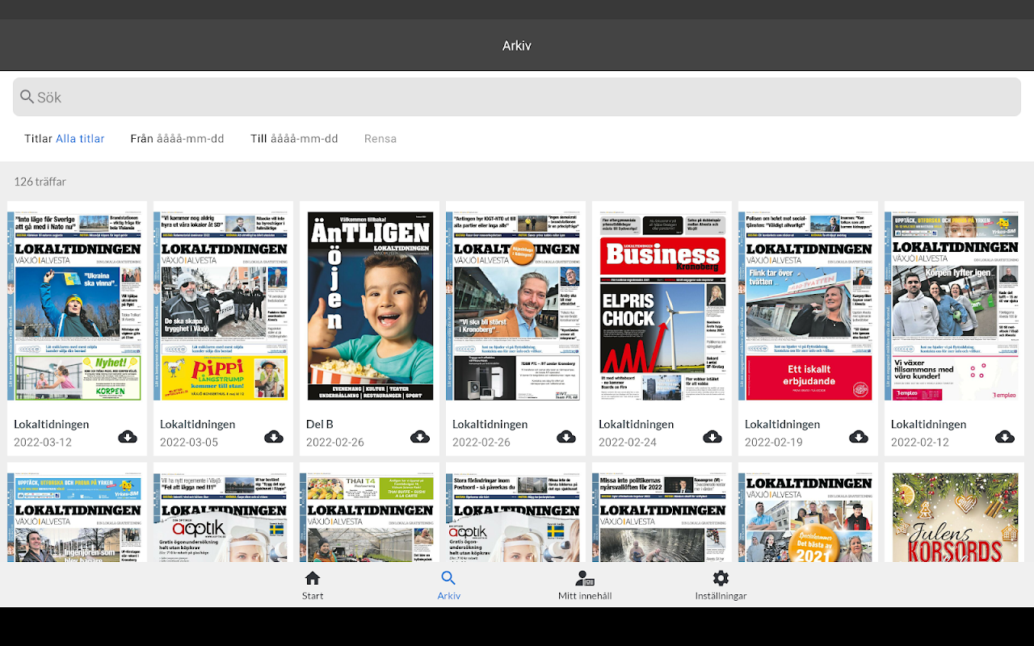Download the Lokaltidningen 2022-02-26 issue
The image size is (1034, 646).
tap(565, 437)
